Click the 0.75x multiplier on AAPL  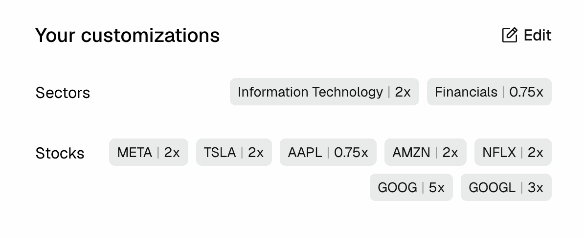[351, 152]
